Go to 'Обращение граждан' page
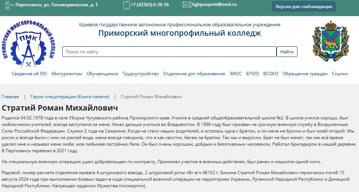This screenshot has height=192, width=359. click(305, 74)
